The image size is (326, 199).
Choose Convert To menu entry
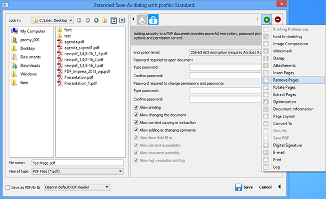tap(293, 123)
